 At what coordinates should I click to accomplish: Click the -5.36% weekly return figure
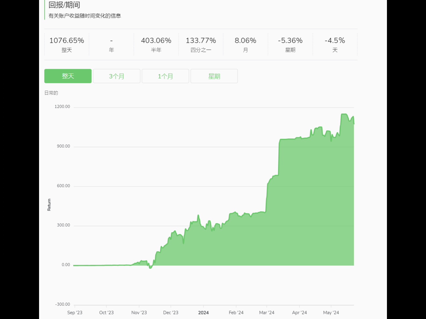[290, 40]
